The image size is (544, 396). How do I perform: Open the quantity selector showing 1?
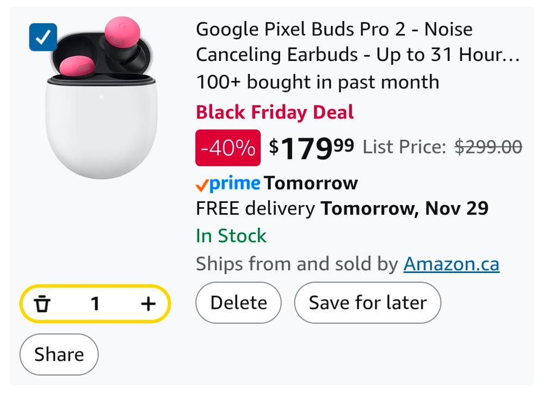[x=95, y=304]
